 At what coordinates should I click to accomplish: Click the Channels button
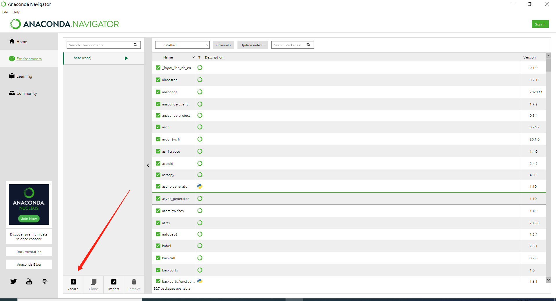click(x=224, y=45)
